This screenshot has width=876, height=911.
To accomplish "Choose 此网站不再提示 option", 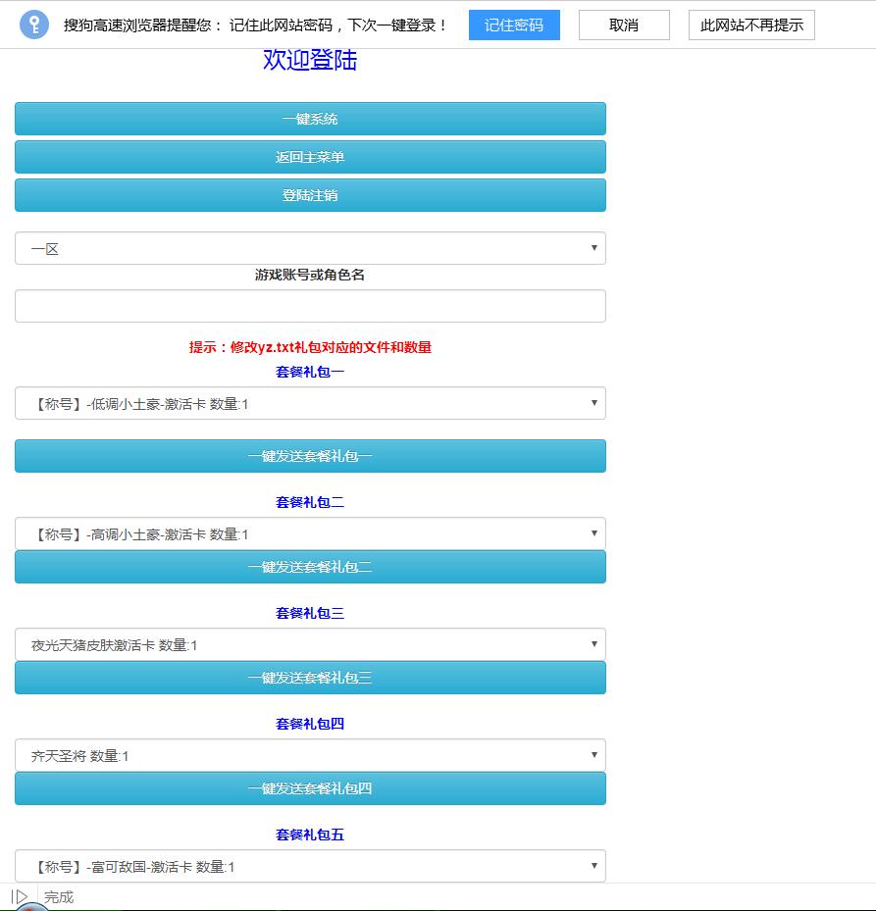I will coord(751,25).
